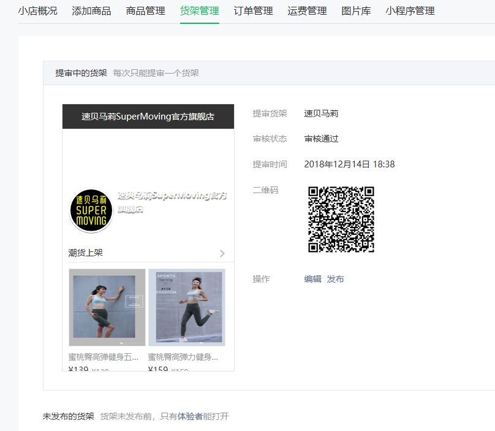
Task: Select the 2018年12月14日 18:38 timestamp
Action: (349, 164)
